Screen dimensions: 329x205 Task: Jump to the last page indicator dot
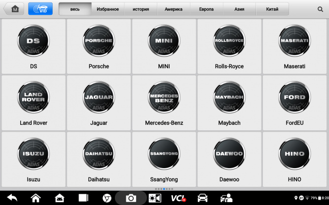pyautogui.click(x=172, y=189)
